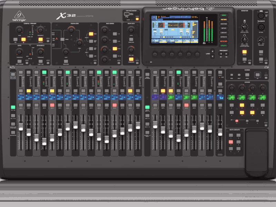Toggle the lit Stereo Bus button
This screenshot has height=207, width=276.
coord(131,59)
